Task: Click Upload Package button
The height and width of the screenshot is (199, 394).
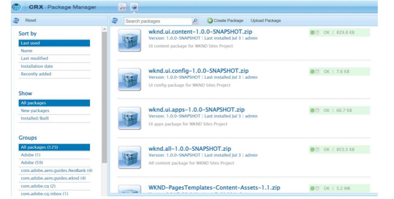Action: coord(265,21)
